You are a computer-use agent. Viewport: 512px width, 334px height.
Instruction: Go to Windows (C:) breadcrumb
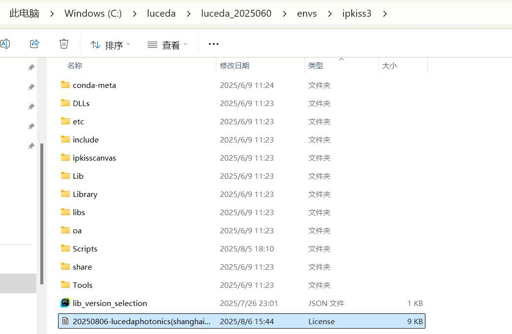pyautogui.click(x=93, y=13)
